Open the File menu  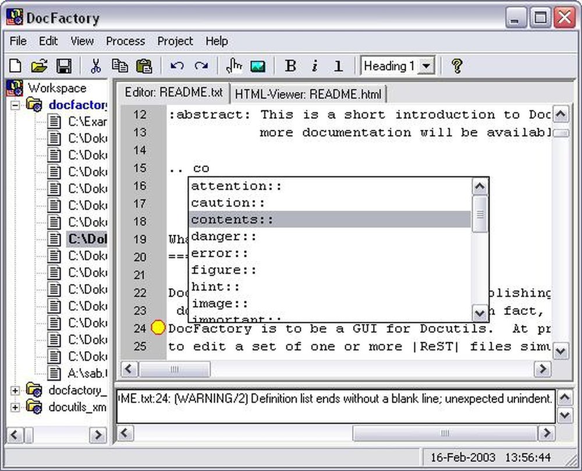tap(18, 41)
